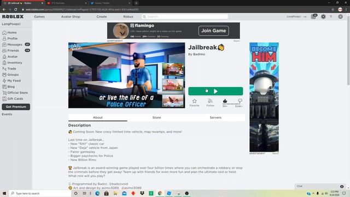The height and width of the screenshot is (197, 350).
Task: Open the Badimo creator link
Action: click(199, 54)
